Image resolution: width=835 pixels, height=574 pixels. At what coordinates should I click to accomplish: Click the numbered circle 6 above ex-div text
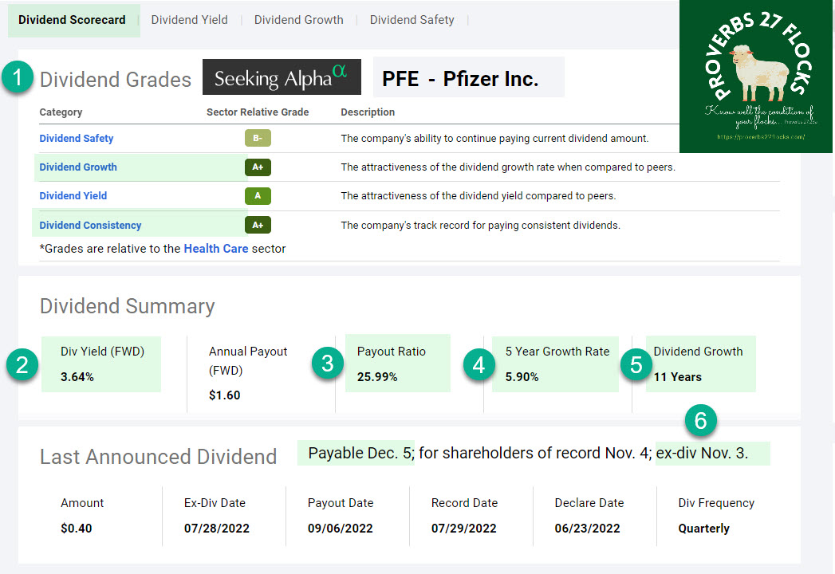tap(701, 421)
